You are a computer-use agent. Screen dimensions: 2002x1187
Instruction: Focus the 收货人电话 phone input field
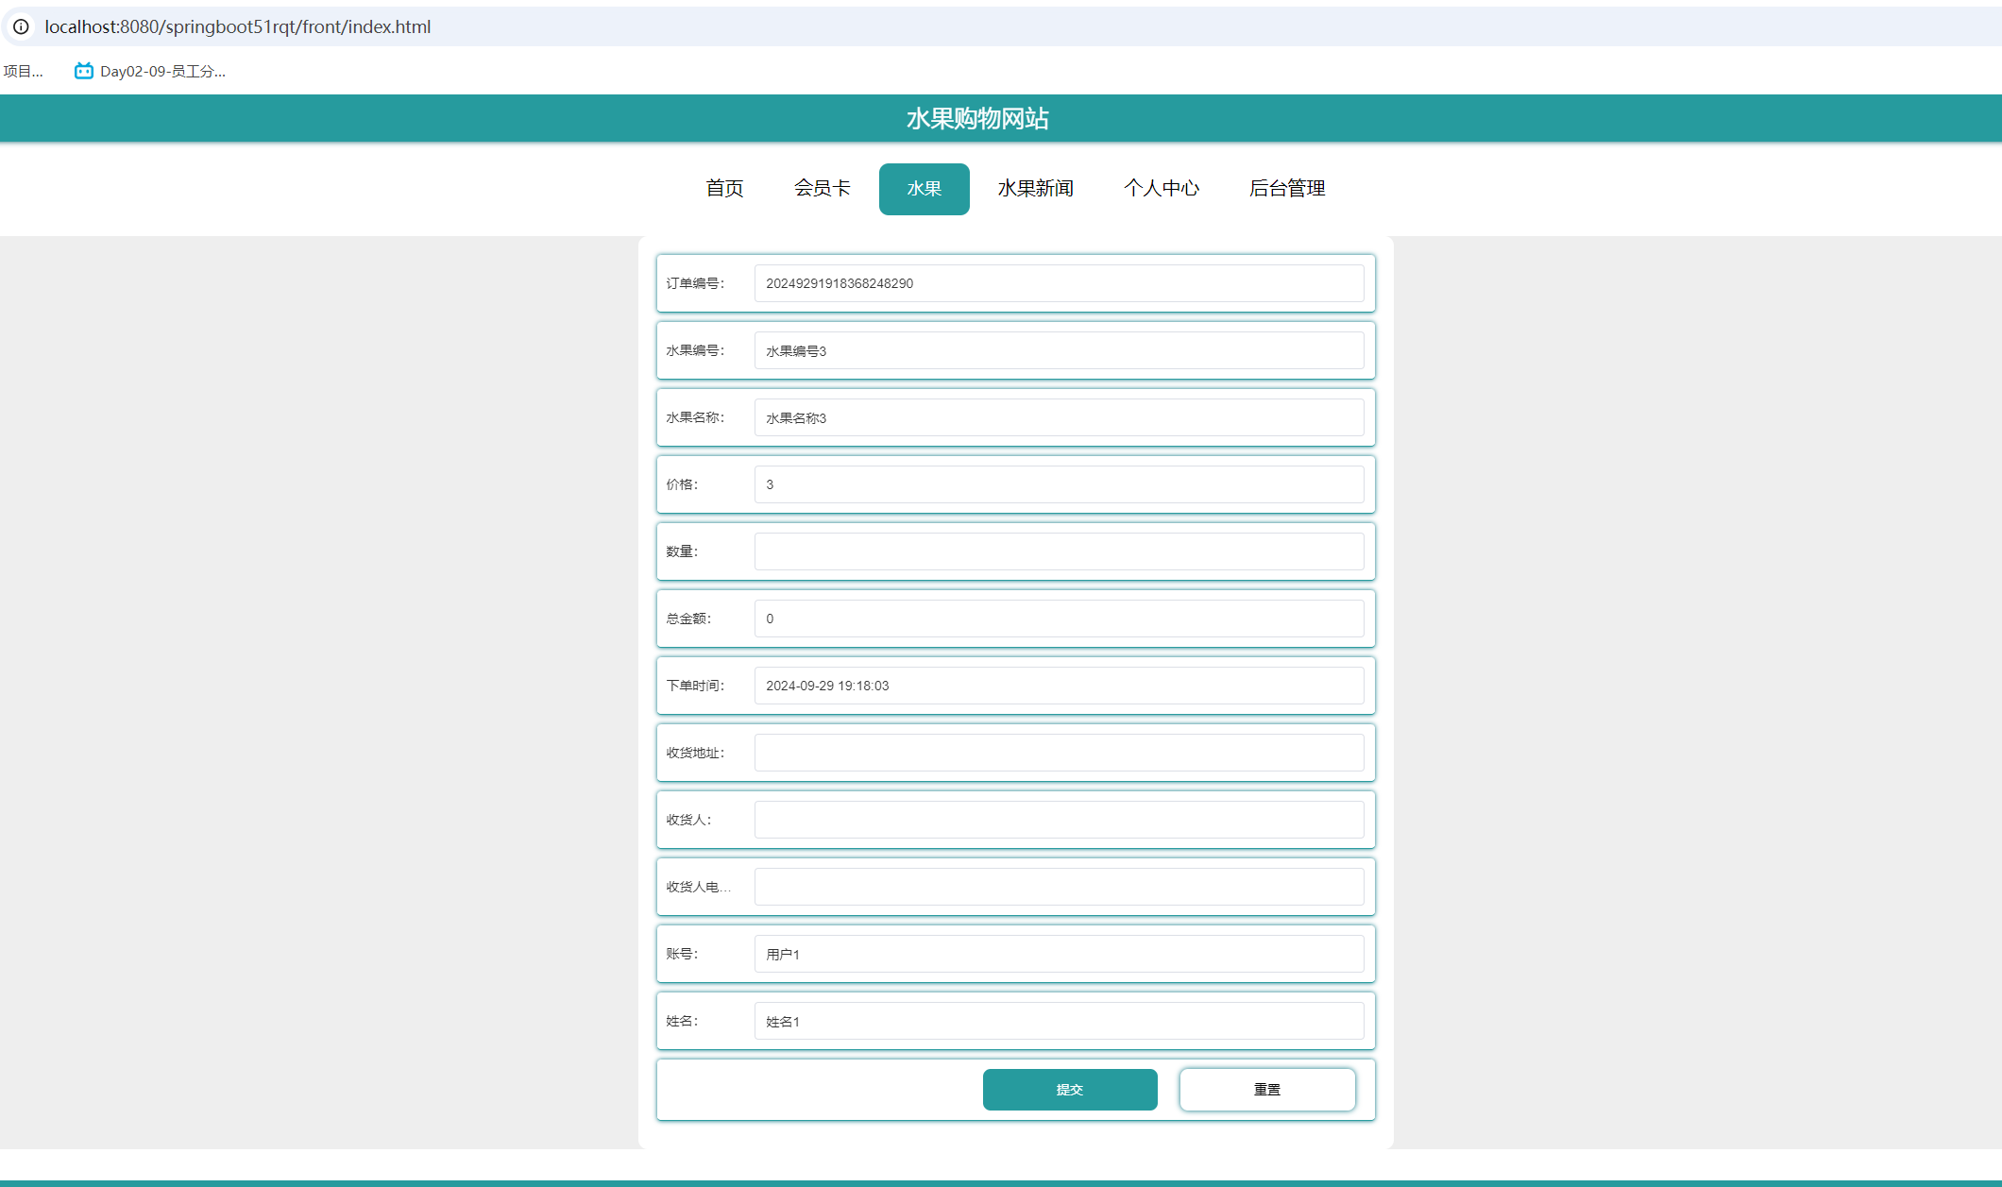point(1058,887)
